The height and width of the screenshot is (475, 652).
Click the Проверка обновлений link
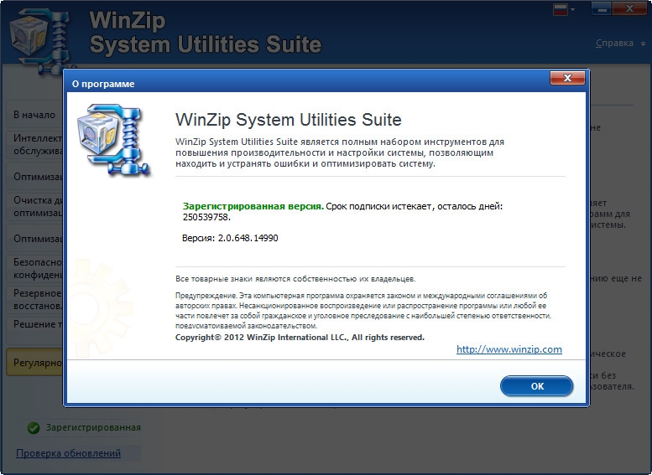tap(68, 453)
